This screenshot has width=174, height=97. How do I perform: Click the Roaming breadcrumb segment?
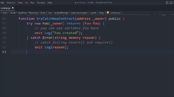[33, 13]
